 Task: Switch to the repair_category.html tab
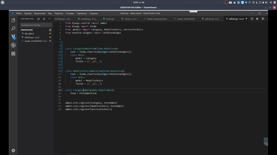pyautogui.click(x=156, y=19)
